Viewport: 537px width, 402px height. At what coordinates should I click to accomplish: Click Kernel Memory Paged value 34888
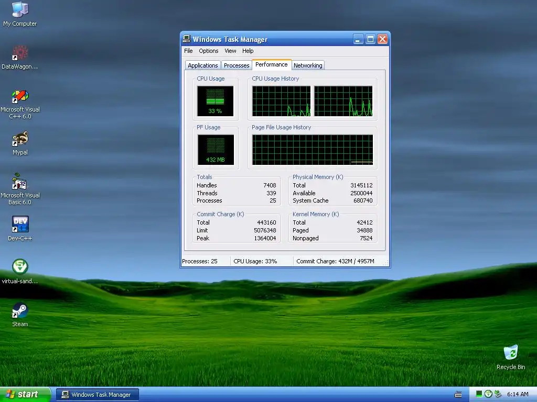point(364,230)
